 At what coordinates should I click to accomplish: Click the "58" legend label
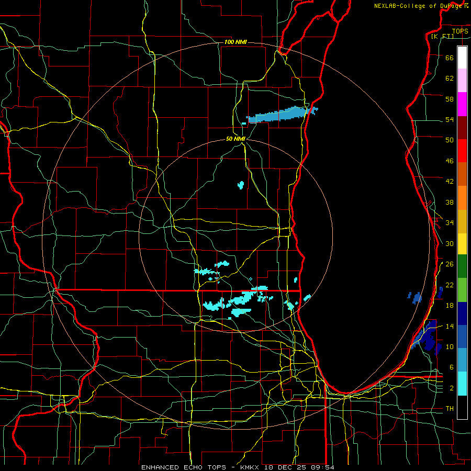coord(450,99)
